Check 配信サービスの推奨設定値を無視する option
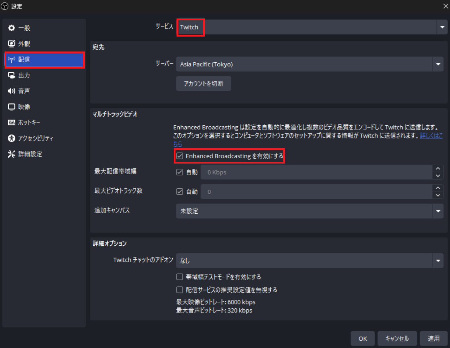450x348 pixels. coord(180,290)
